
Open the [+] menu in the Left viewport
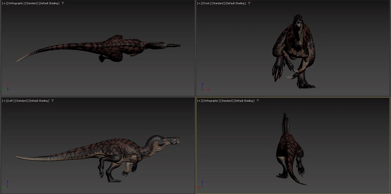click(x=4, y=101)
